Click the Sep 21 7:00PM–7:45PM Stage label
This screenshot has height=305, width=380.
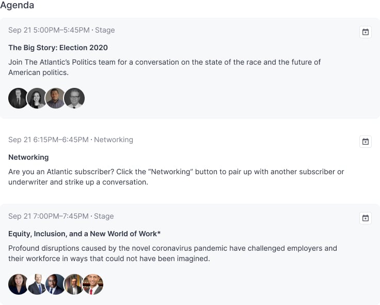coord(61,216)
